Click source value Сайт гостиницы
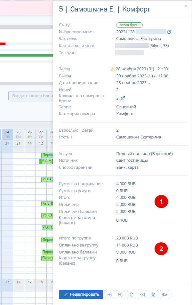Viewport: 192px width, 305px height. [132, 160]
